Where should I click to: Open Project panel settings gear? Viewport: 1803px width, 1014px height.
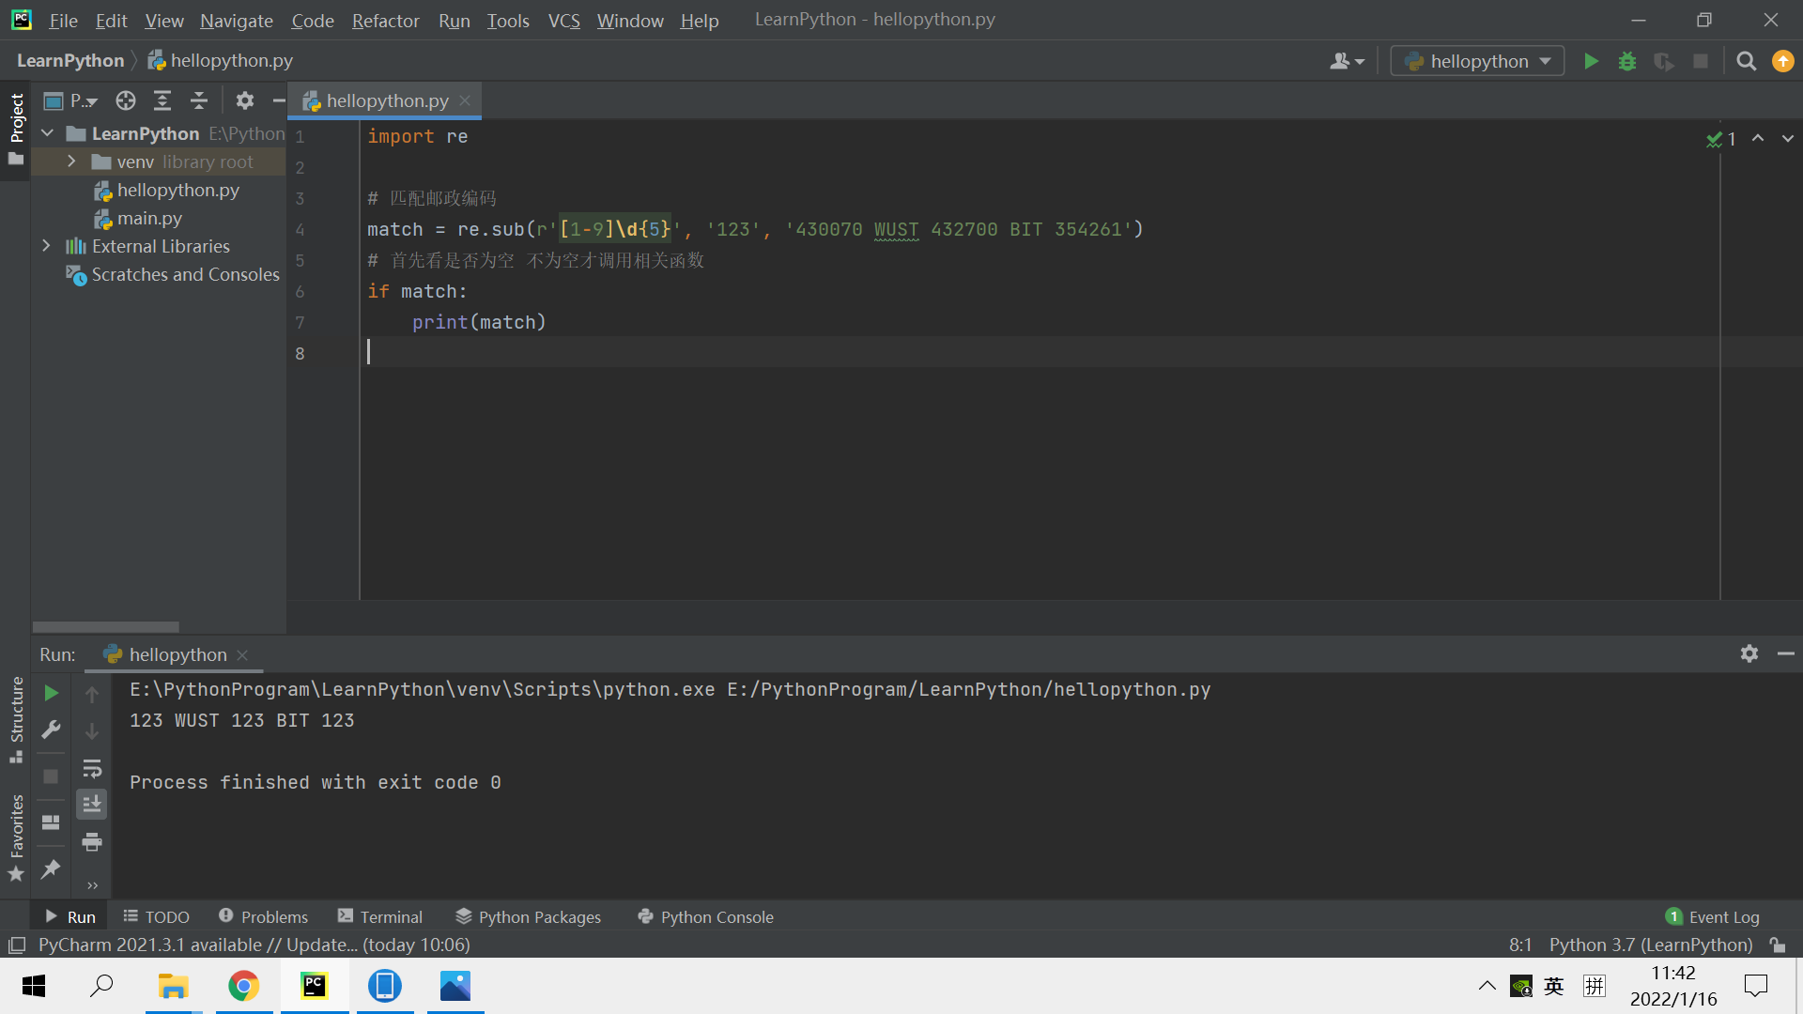(245, 100)
